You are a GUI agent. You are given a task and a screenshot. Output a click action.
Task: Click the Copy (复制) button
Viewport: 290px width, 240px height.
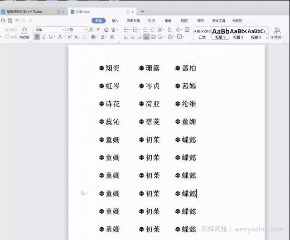point(11,37)
